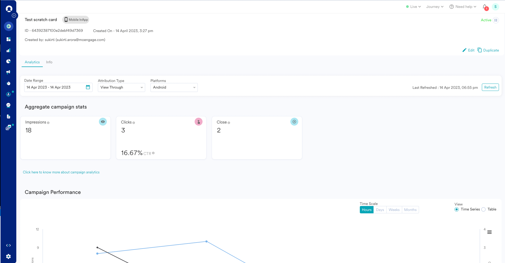Click the create new plus icon
This screenshot has width=505, height=263.
[x=9, y=26]
